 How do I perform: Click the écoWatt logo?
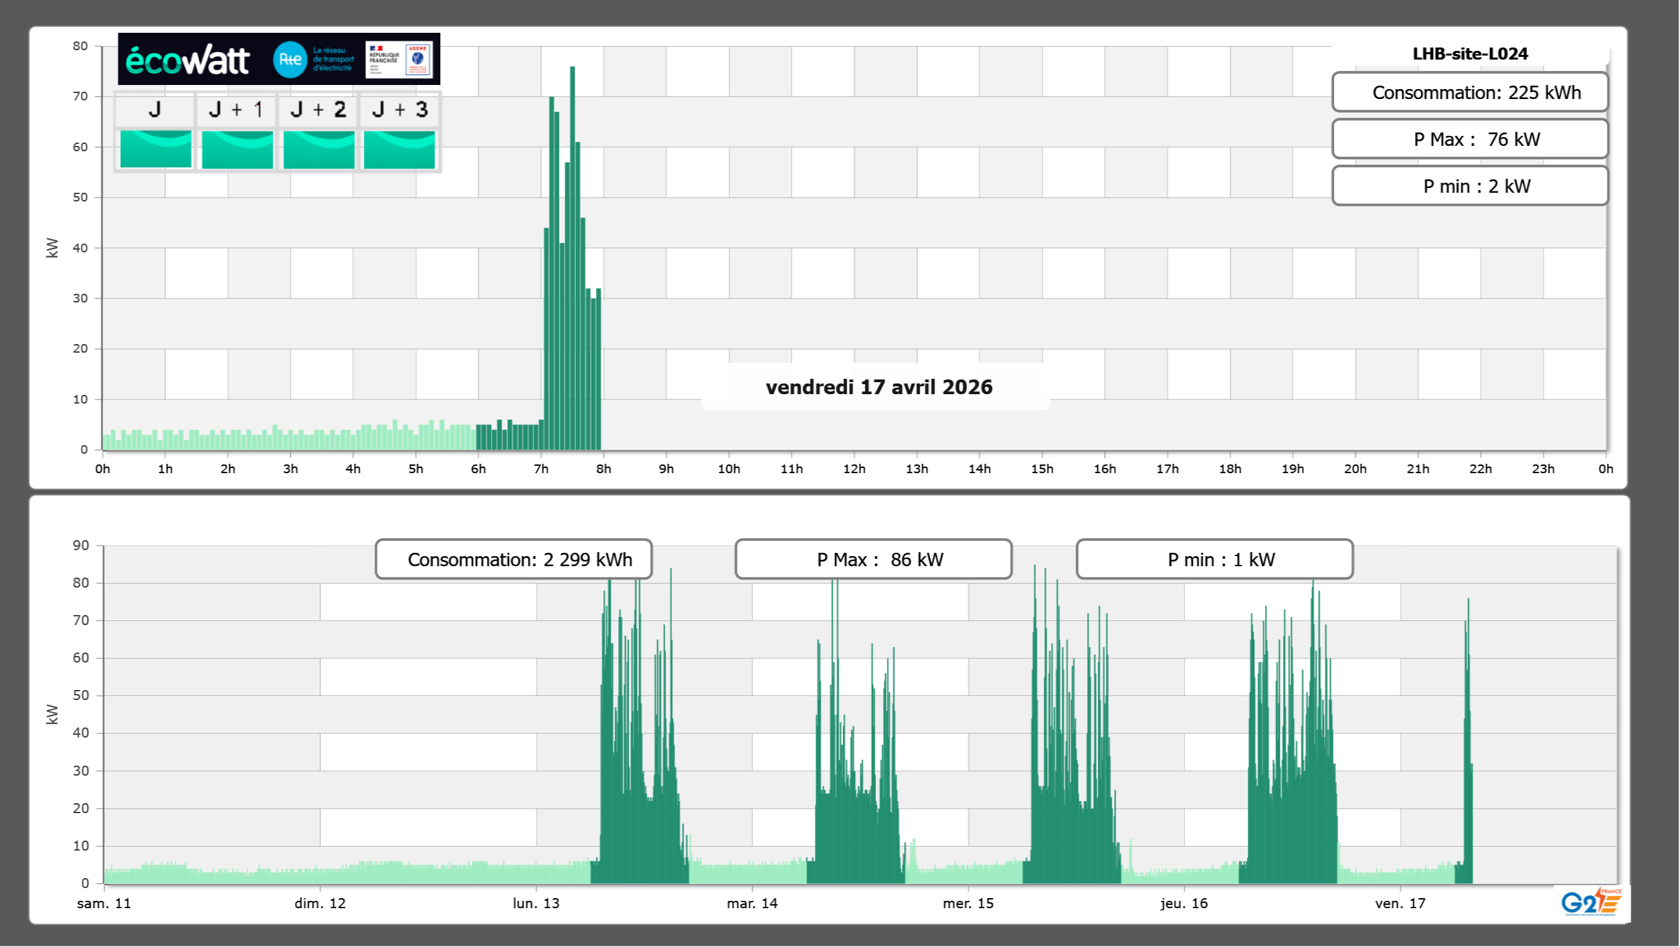coord(187,60)
